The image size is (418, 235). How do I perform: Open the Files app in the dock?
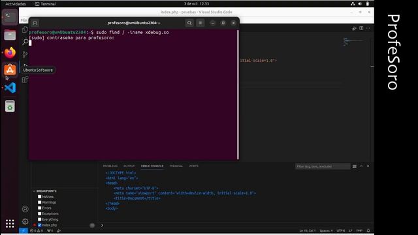point(10,35)
